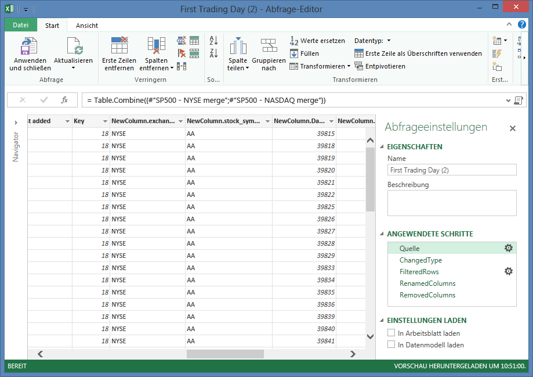Click Anwenden und schließen icon
533x377 pixels.
pyautogui.click(x=29, y=46)
